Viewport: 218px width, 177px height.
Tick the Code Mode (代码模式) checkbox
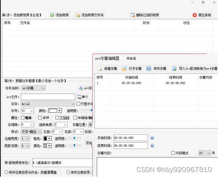173,153
